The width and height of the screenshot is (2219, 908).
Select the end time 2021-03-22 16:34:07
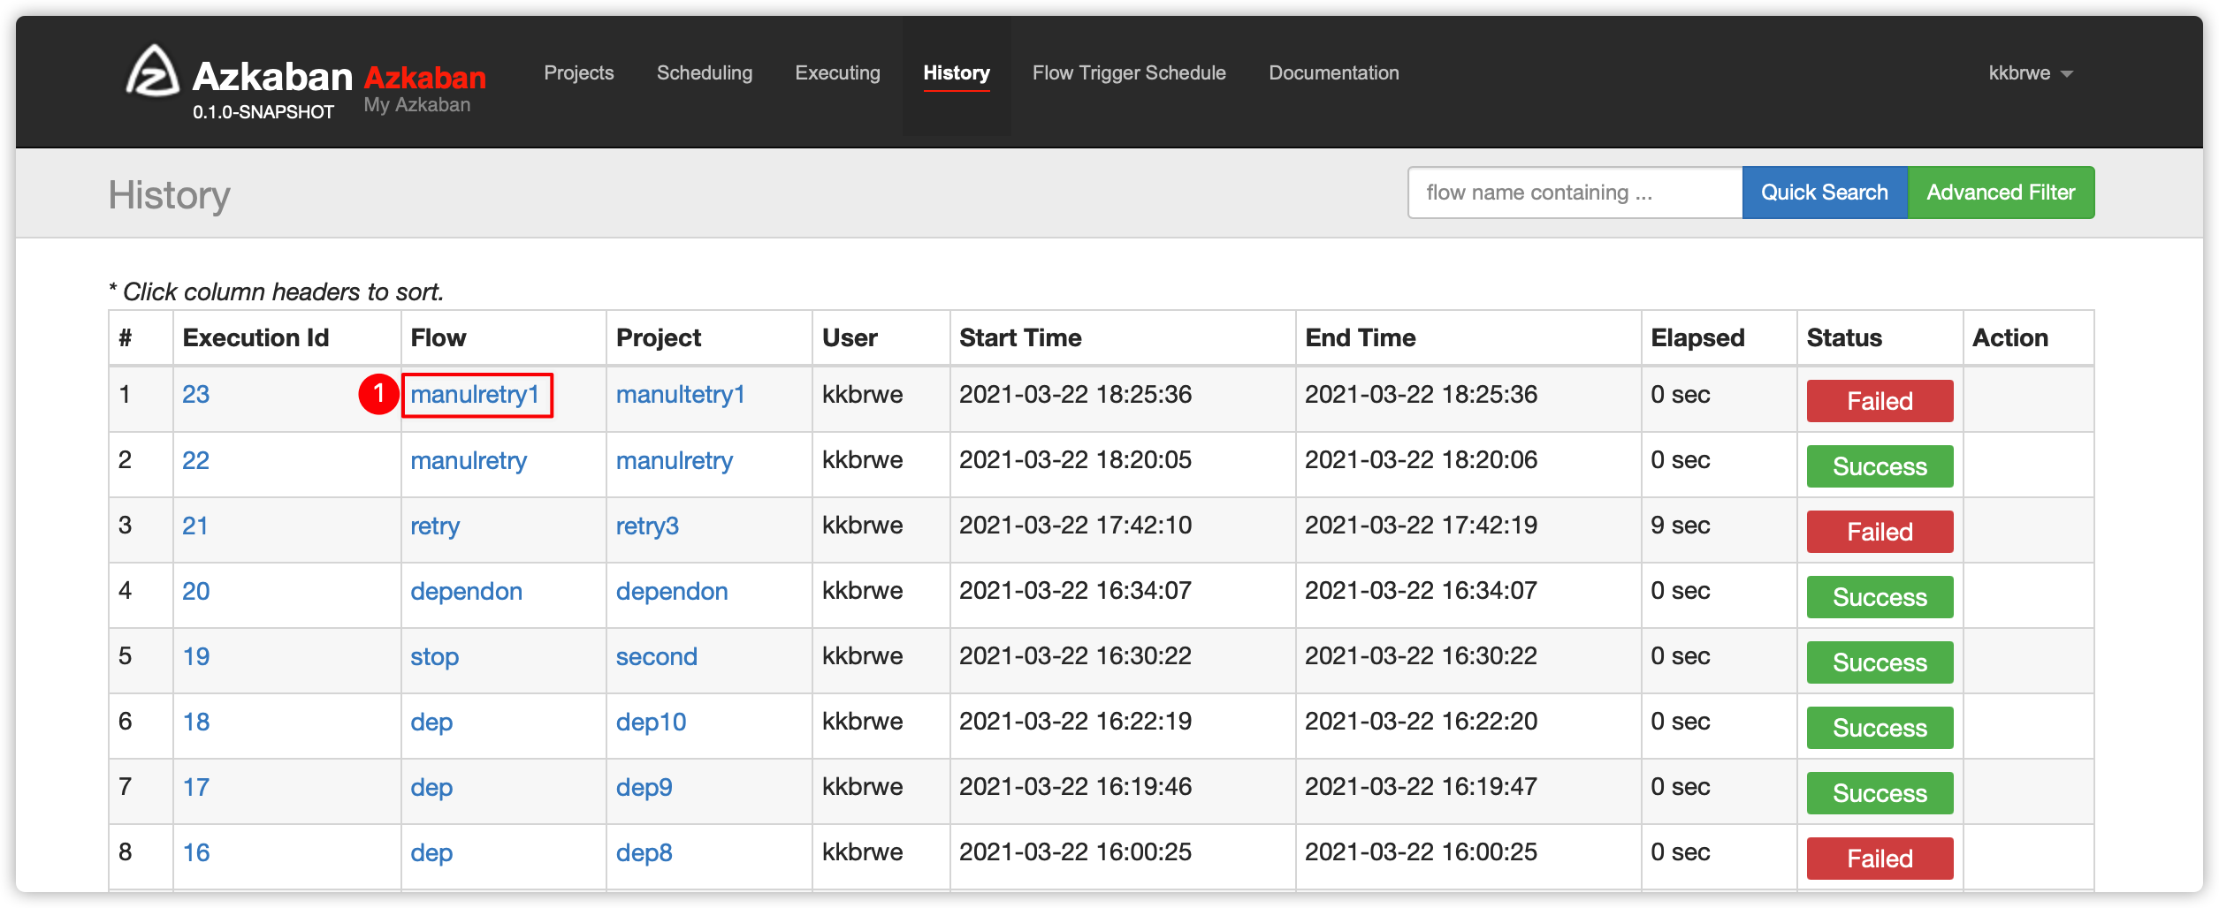point(1421,591)
